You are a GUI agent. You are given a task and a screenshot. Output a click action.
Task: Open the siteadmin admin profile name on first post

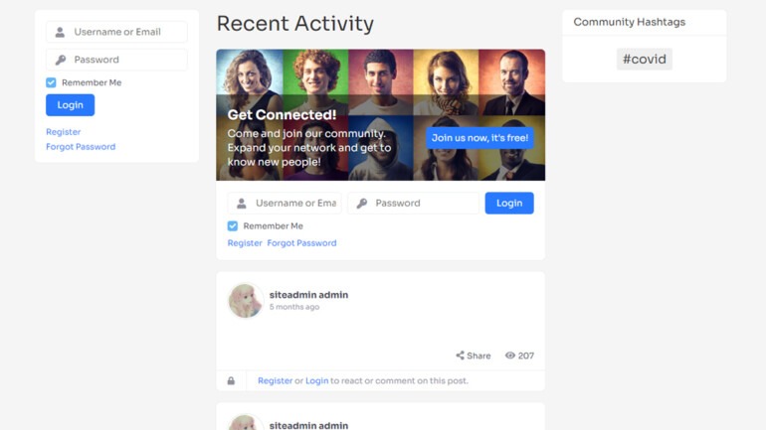pos(308,295)
